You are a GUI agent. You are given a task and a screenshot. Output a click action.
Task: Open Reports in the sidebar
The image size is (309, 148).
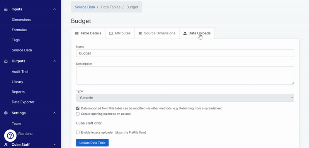tap(18, 92)
